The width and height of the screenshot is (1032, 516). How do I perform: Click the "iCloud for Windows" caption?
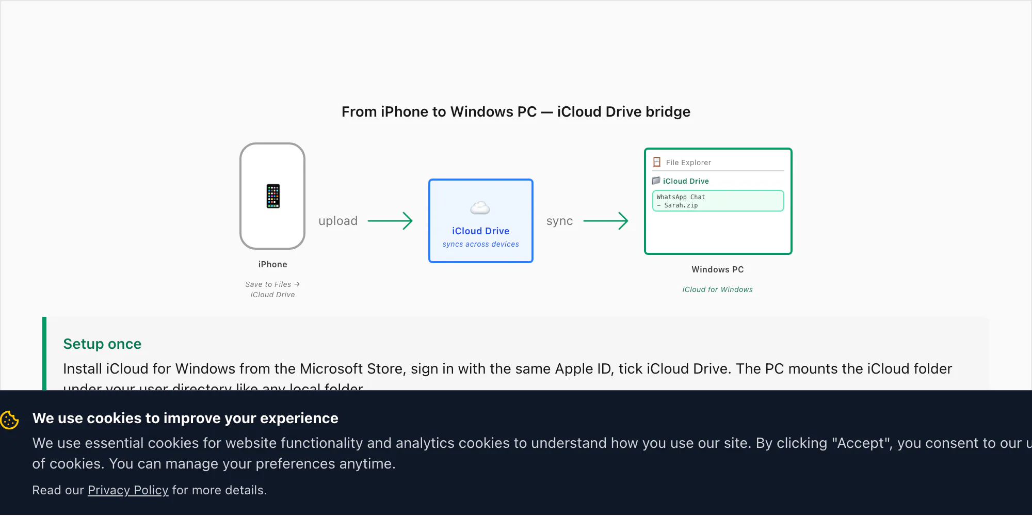point(717,289)
